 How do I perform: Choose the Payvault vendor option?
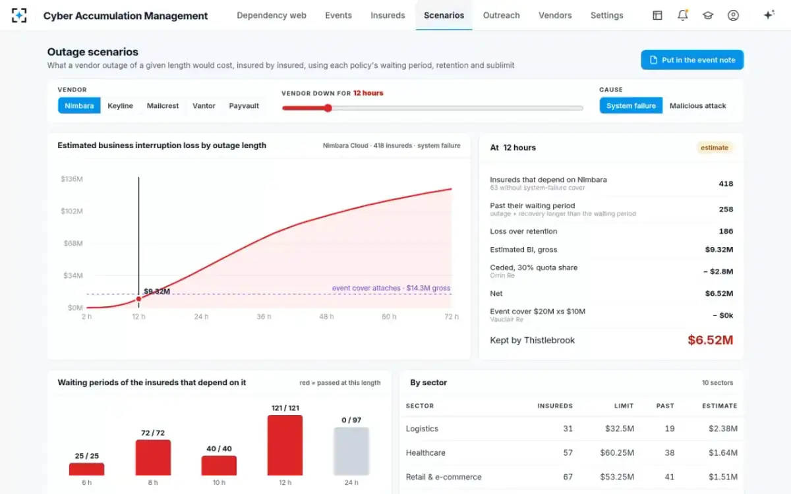pos(244,105)
